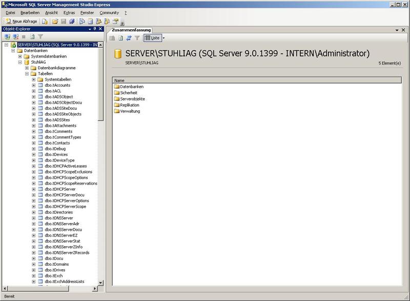Screen dimensions: 410x301
Task: Click the Synchronize arrows icon in Zusammenfassung toolbar
Action: (x=129, y=38)
